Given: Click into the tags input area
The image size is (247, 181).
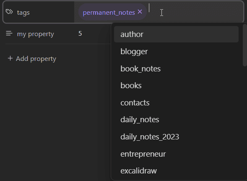Looking at the screenshot, I should coord(195,12).
